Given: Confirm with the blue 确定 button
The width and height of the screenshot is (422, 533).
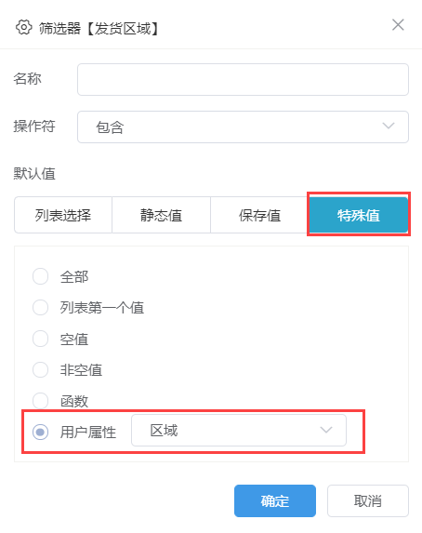Looking at the screenshot, I should tap(275, 500).
